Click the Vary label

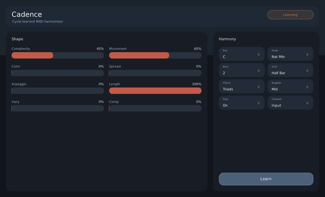15,102
